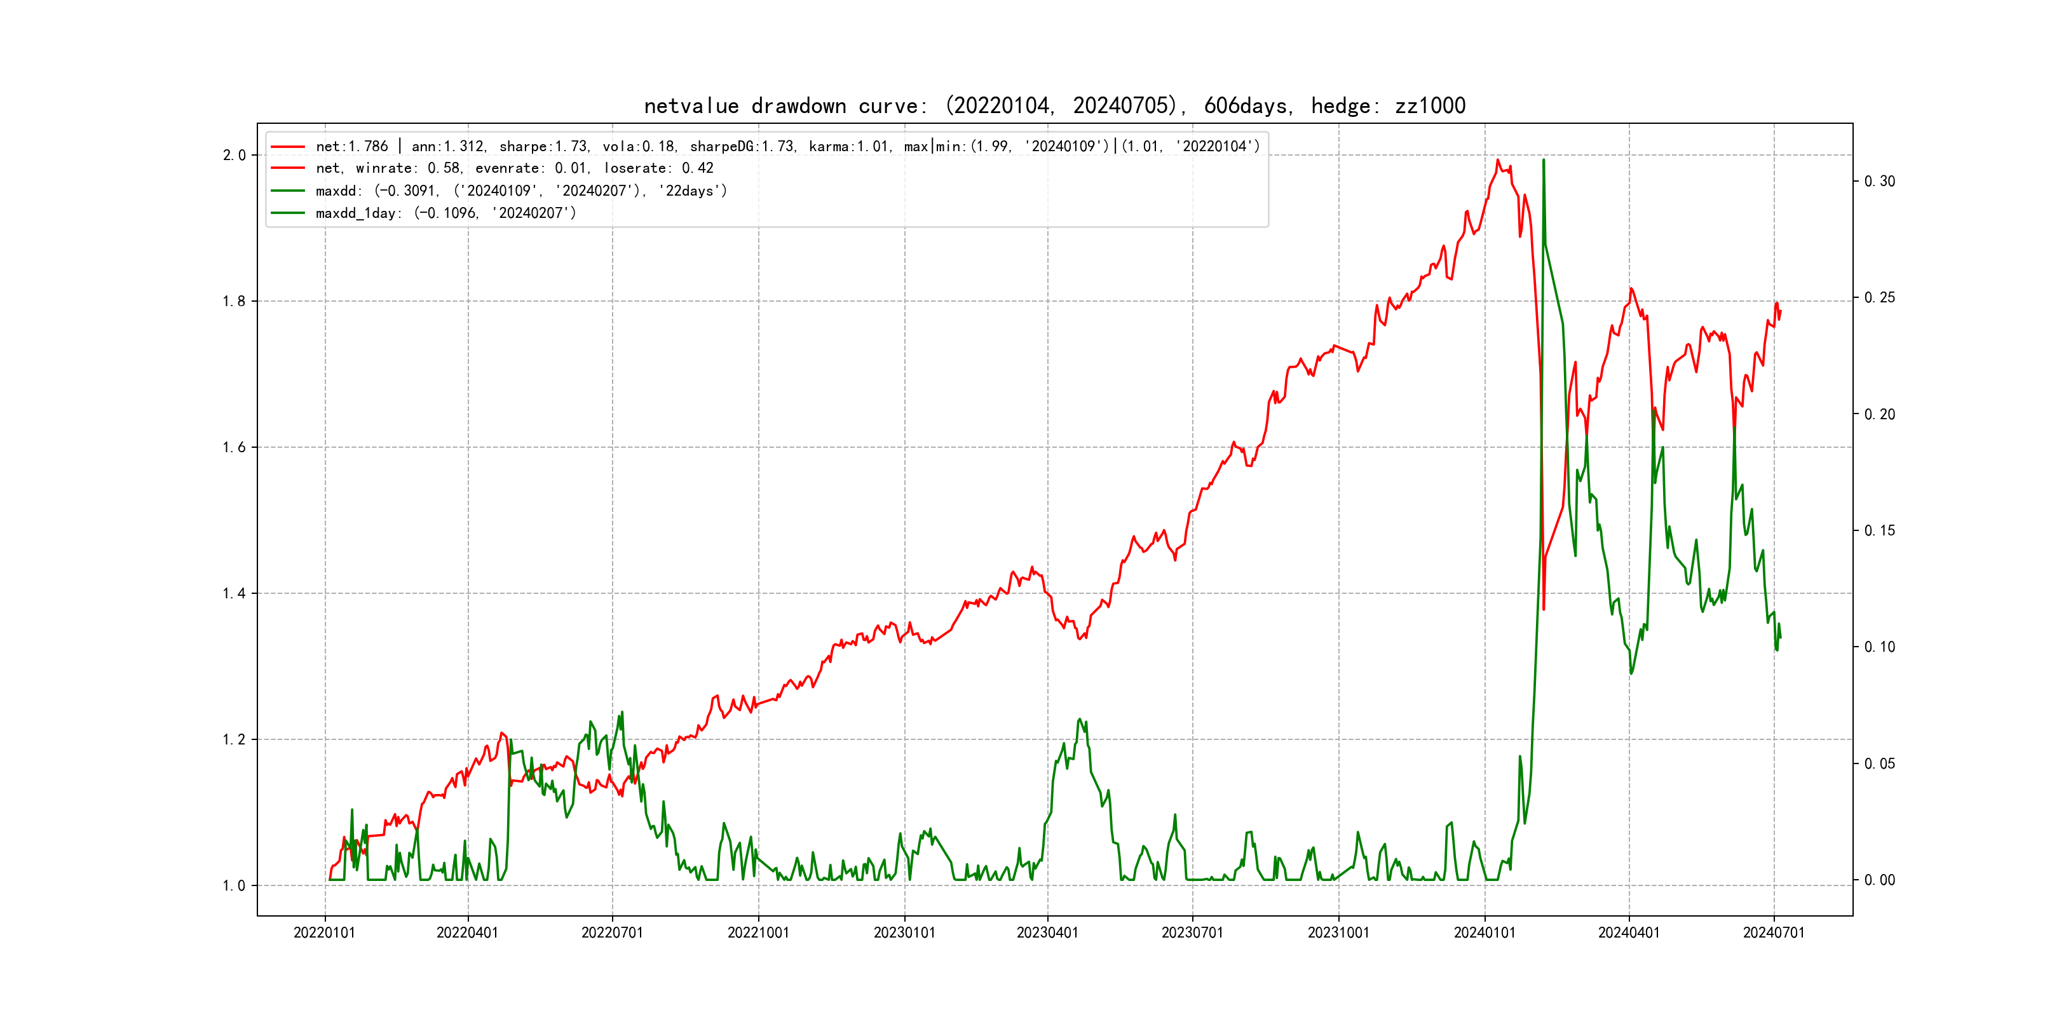The width and height of the screenshot is (2059, 1029).
Task: Click the 20240401 x-axis tick label
Action: pos(1628,933)
